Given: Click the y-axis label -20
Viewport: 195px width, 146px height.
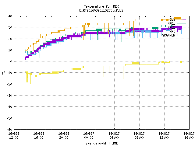Looking at the screenshot, I should point(9,84).
